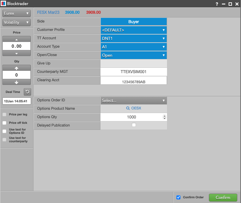Click the Options Qty spinner arrows
The height and width of the screenshot is (203, 241).
[164, 117]
